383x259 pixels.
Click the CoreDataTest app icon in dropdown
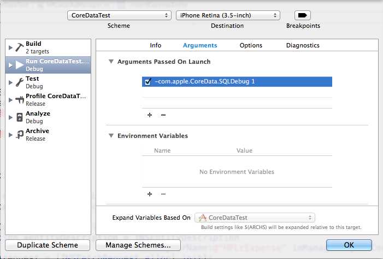click(x=203, y=218)
